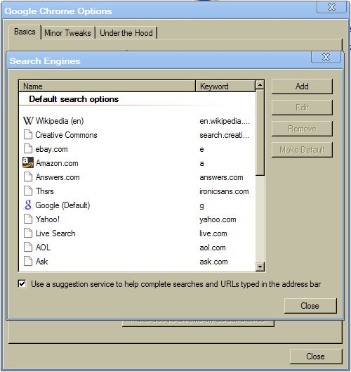This screenshot has height=372, width=351.
Task: Click Close in Google Chrome Options window
Action: (316, 357)
